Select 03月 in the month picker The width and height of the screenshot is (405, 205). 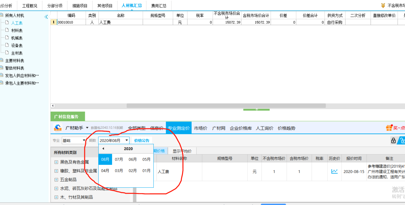(x=119, y=171)
